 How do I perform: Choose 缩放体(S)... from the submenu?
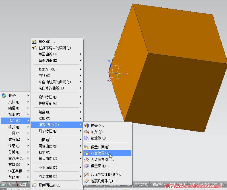(108, 138)
